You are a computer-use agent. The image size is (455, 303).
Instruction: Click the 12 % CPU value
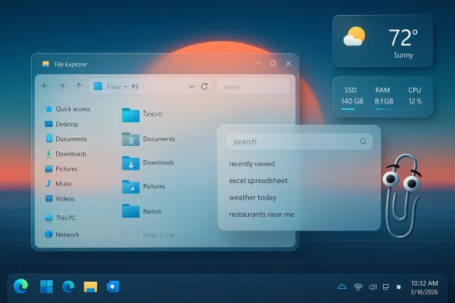[415, 101]
